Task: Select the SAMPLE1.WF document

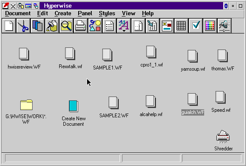Action: click(107, 55)
